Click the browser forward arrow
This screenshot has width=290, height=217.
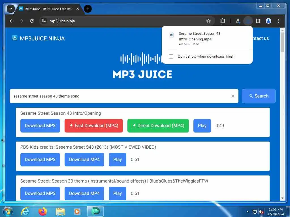(22, 21)
